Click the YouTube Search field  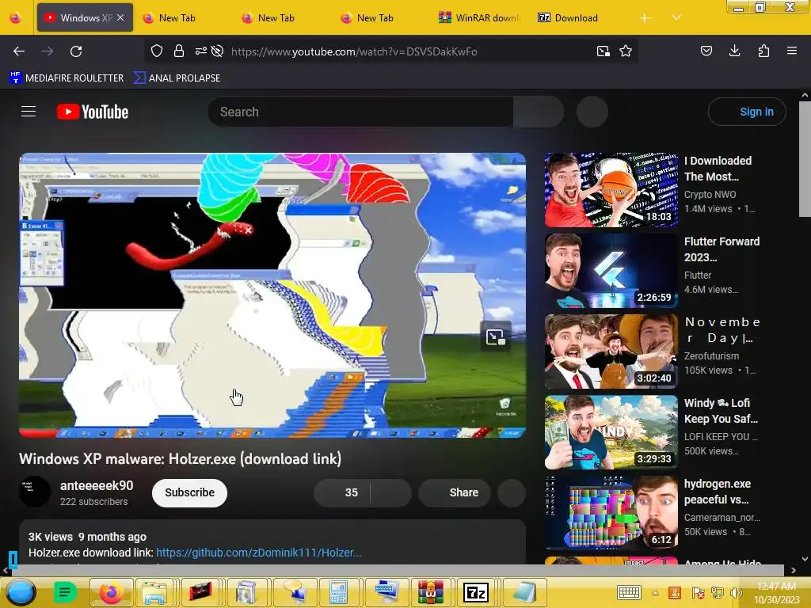pos(360,112)
